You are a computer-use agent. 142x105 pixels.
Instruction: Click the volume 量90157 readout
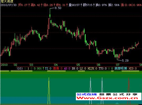[x=74, y=5]
